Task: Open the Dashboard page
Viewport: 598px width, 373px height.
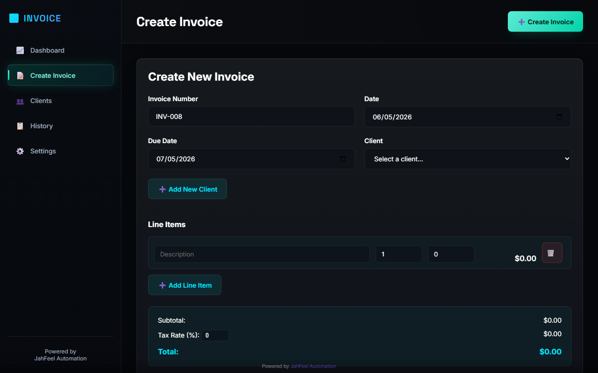Action: [x=60, y=50]
